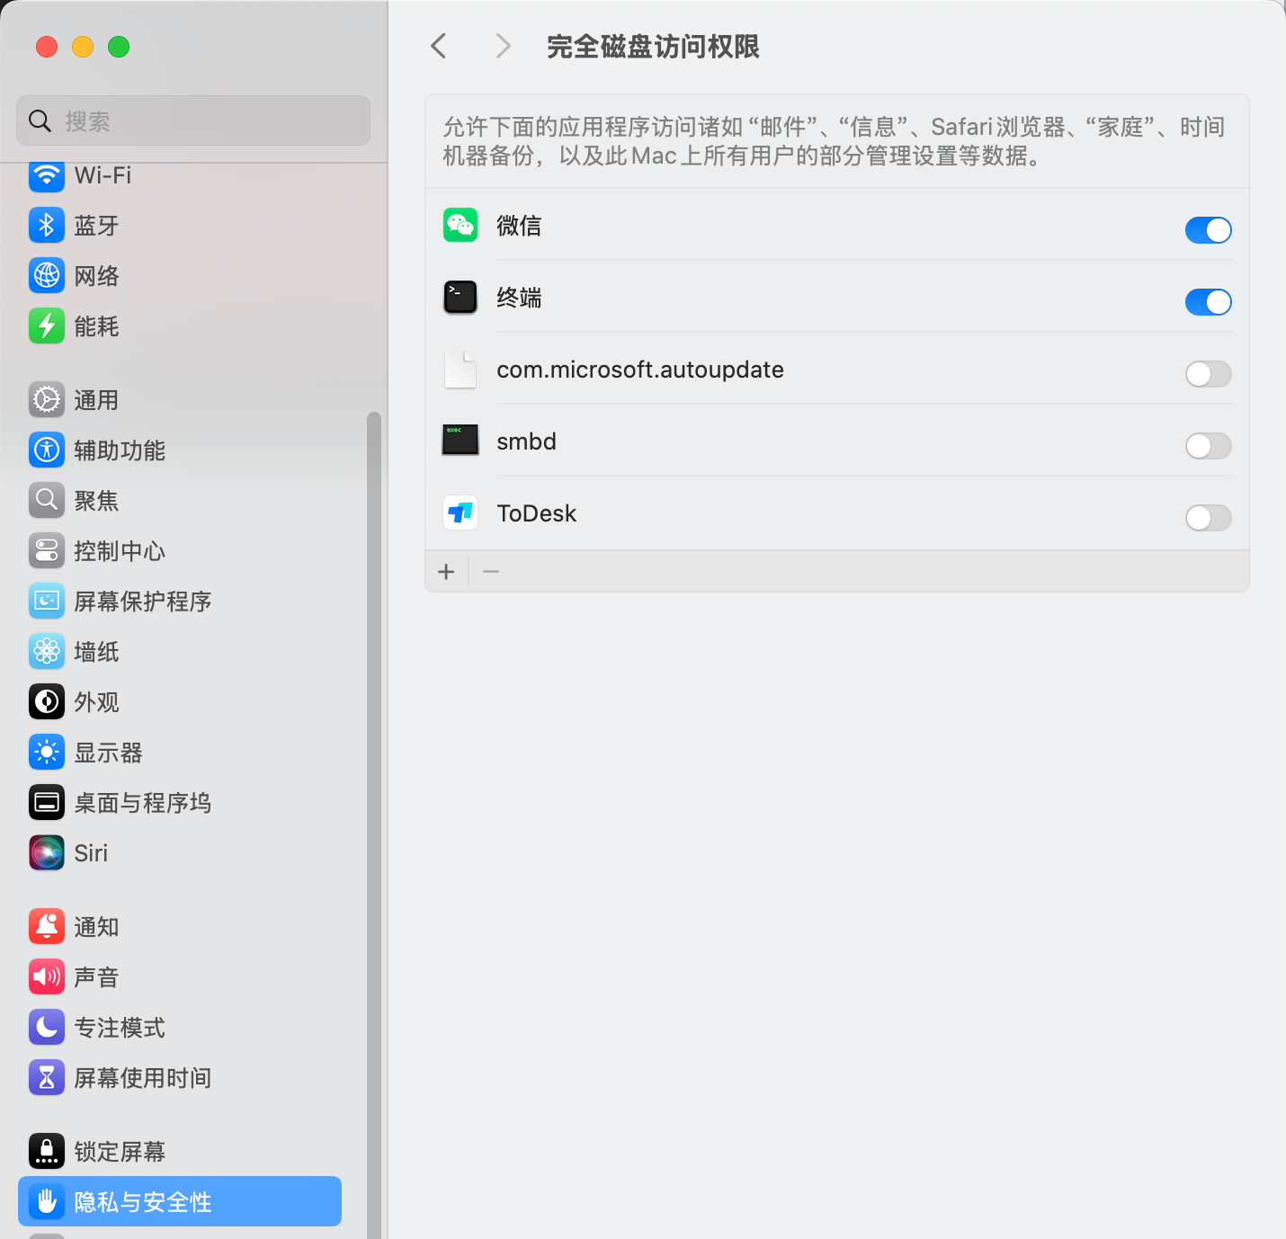This screenshot has height=1239, width=1286.
Task: Open 通用 settings in sidebar
Action: tap(96, 400)
